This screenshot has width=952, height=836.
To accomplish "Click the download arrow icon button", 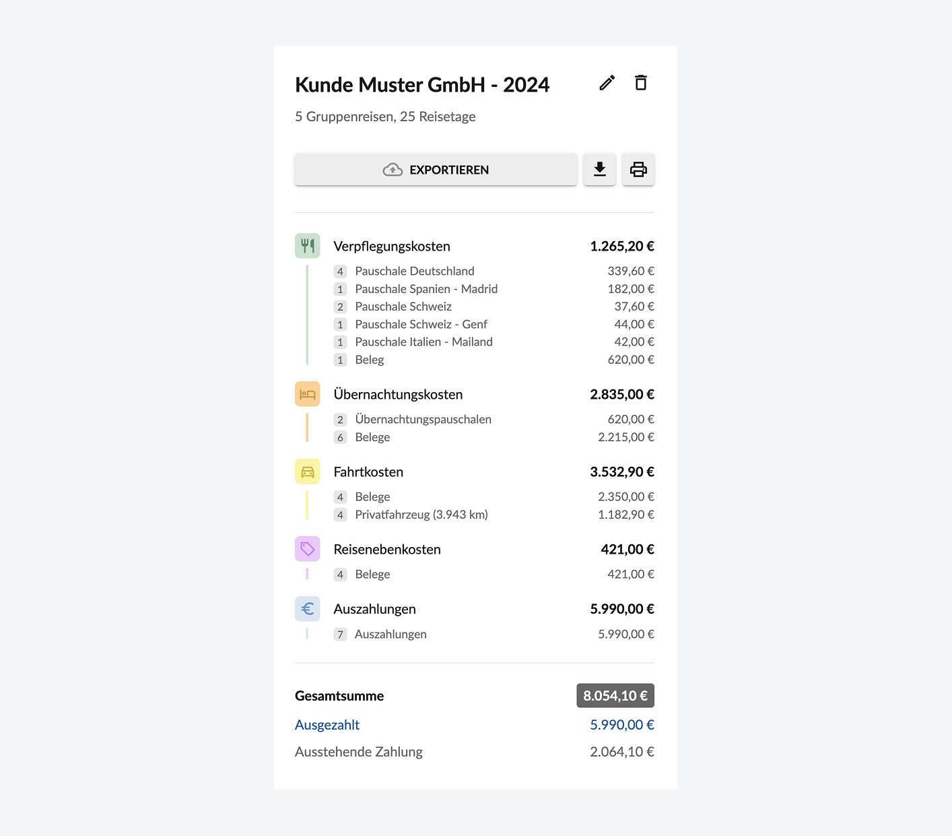I will [x=599, y=169].
